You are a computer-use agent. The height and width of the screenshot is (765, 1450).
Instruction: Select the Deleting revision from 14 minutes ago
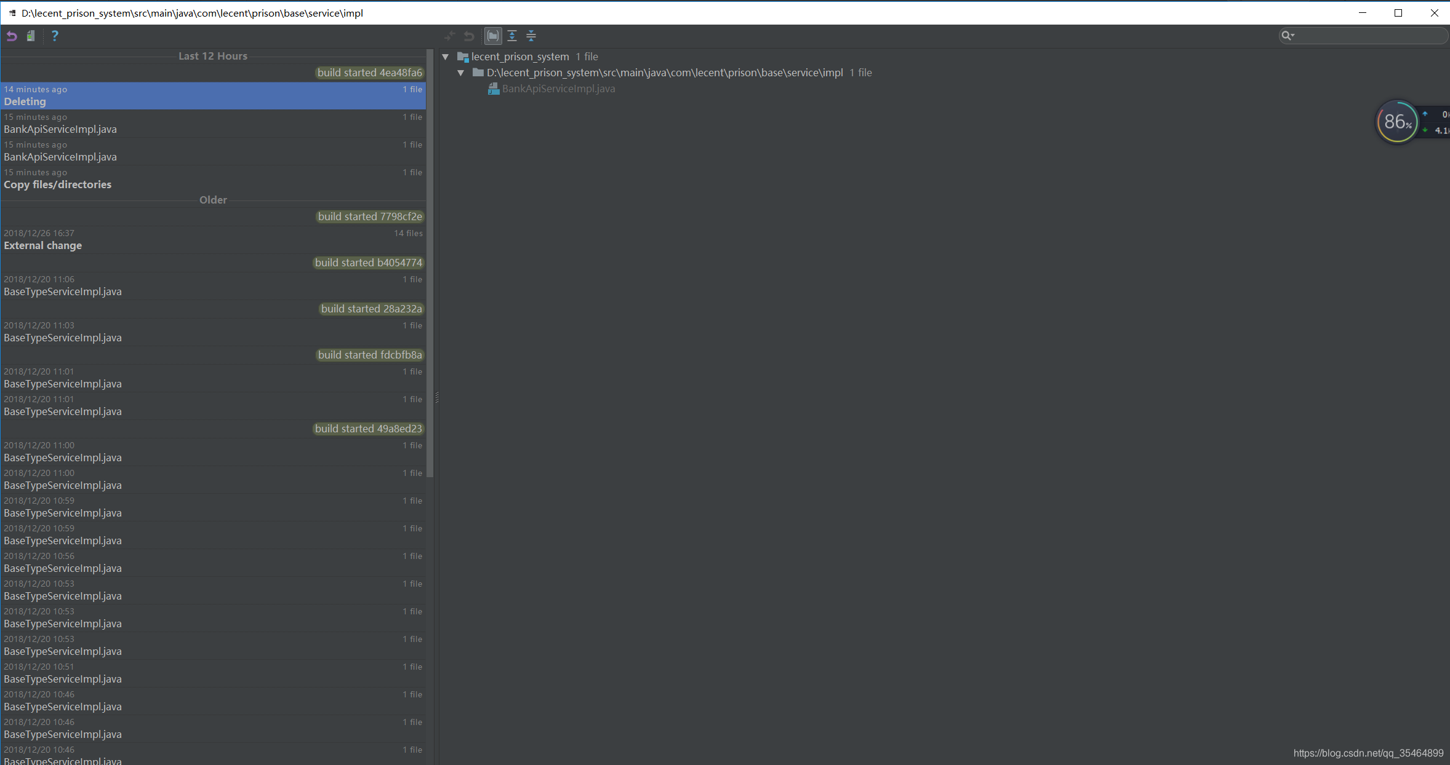pyautogui.click(x=213, y=96)
